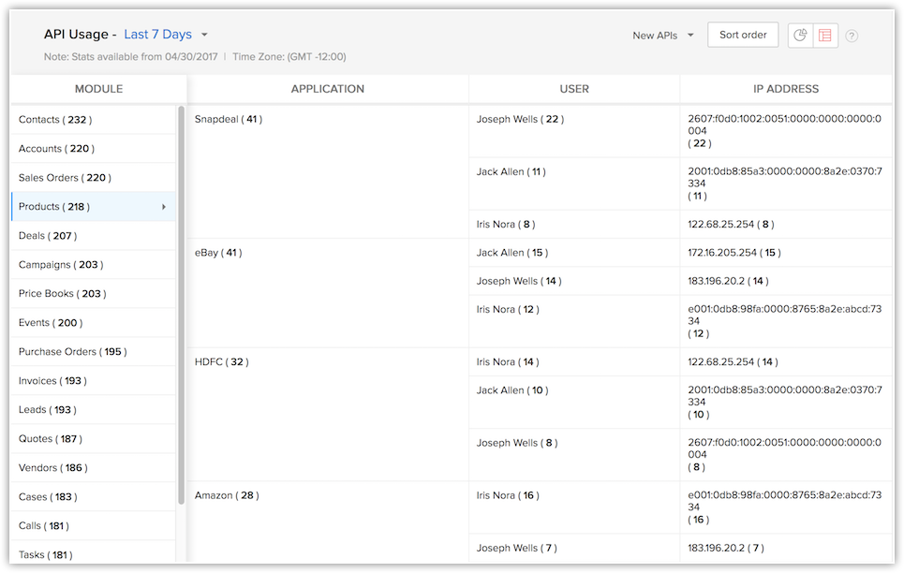Pick Campaigns from the module list

(x=61, y=265)
